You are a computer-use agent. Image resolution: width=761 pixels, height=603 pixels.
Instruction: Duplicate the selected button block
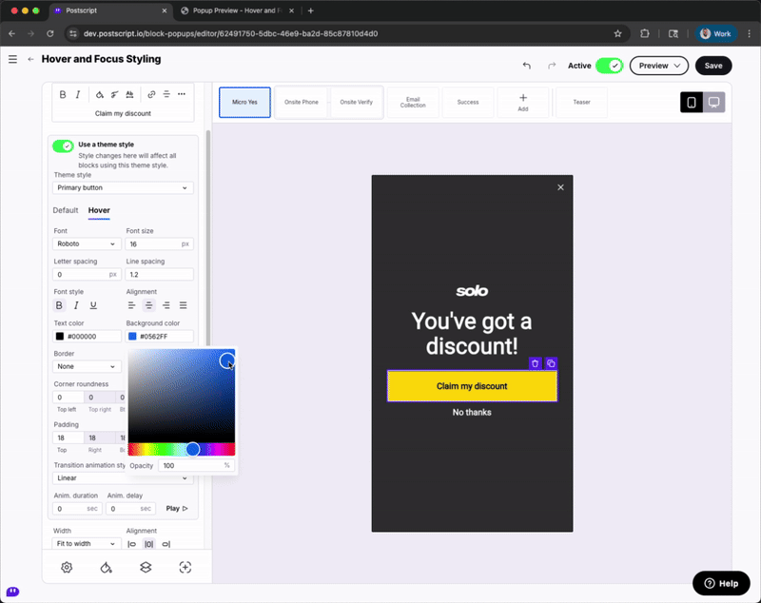click(551, 363)
